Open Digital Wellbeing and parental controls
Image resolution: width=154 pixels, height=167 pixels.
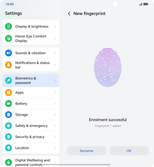(x=31, y=161)
